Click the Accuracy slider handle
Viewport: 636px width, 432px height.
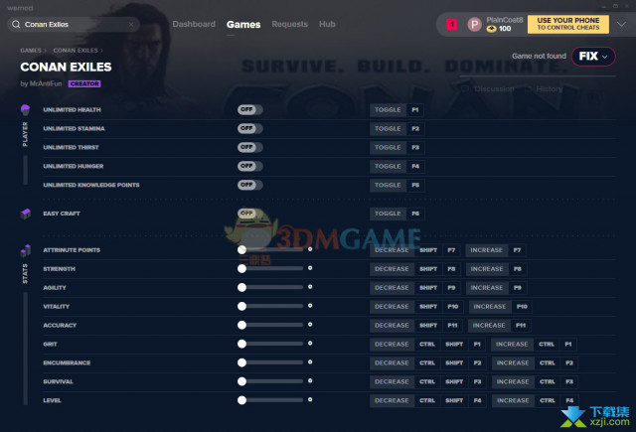pos(242,325)
